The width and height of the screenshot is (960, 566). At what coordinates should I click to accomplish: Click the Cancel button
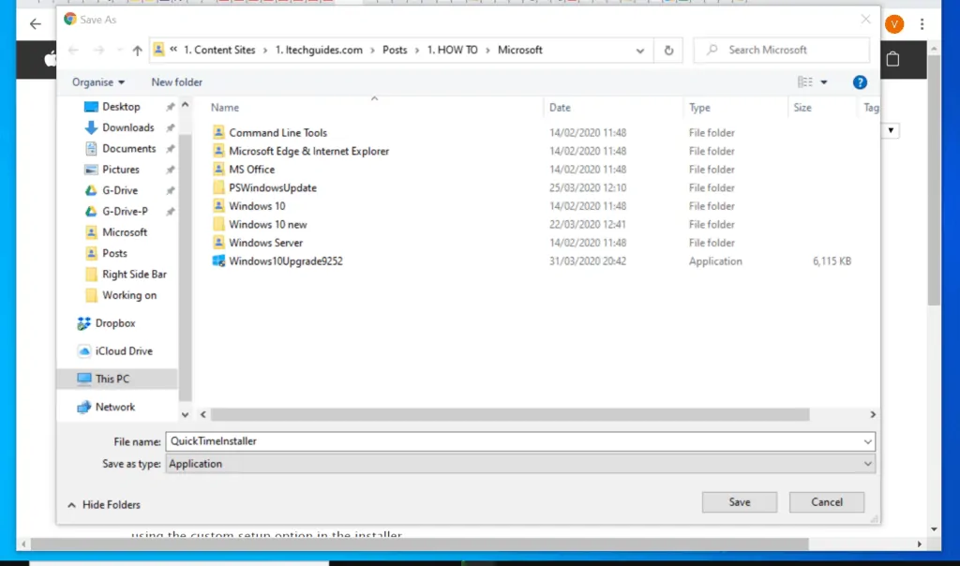826,502
